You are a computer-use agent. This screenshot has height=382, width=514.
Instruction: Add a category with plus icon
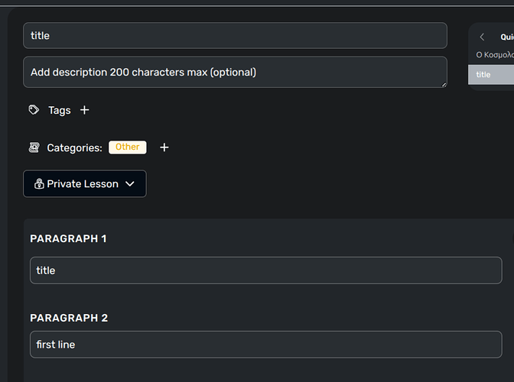click(x=164, y=147)
